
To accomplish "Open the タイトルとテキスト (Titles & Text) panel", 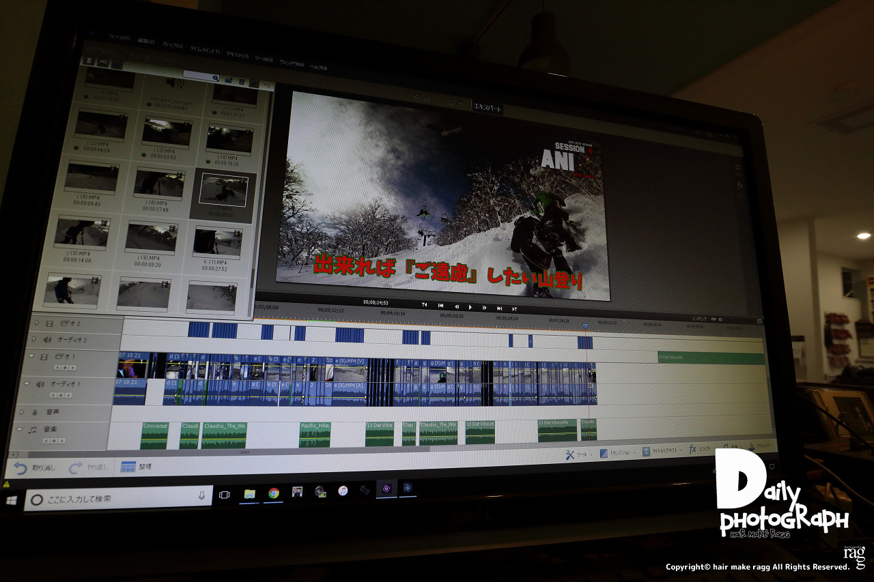I will click(x=646, y=452).
